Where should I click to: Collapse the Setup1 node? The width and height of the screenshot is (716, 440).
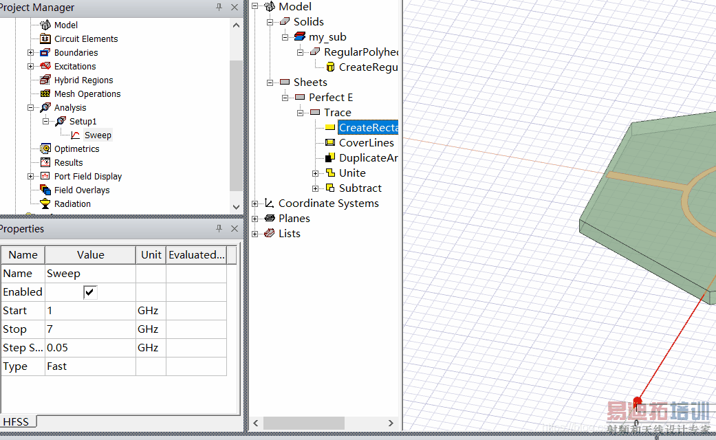(45, 122)
